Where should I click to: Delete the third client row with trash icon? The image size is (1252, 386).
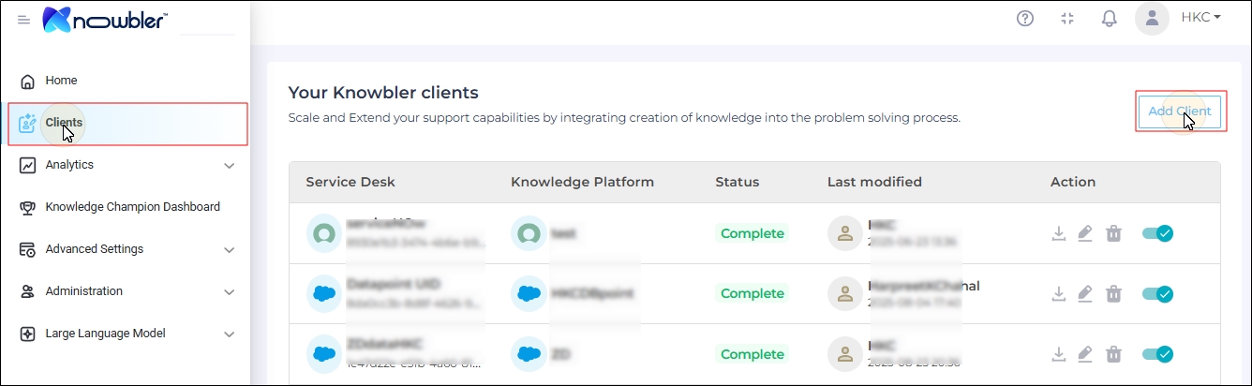click(x=1113, y=354)
